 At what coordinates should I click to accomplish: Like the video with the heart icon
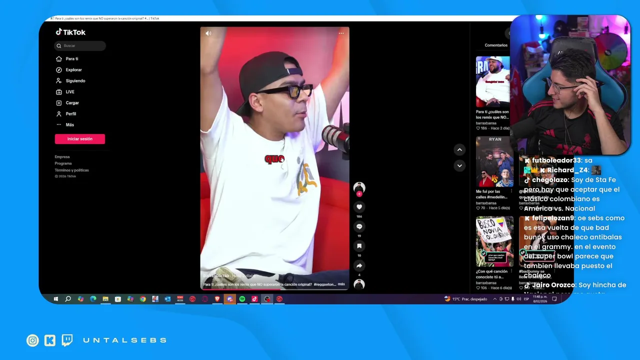click(x=359, y=207)
